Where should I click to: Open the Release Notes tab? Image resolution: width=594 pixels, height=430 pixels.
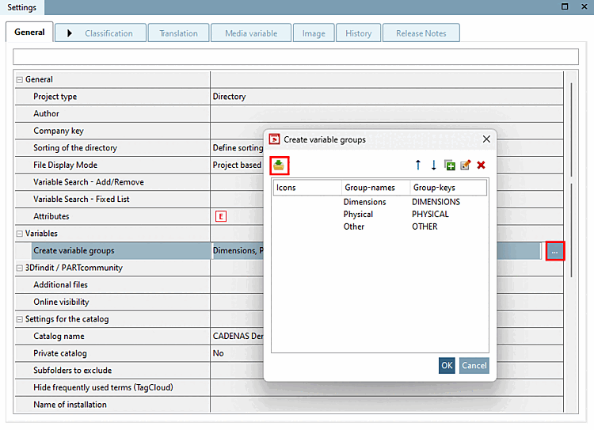(x=421, y=33)
